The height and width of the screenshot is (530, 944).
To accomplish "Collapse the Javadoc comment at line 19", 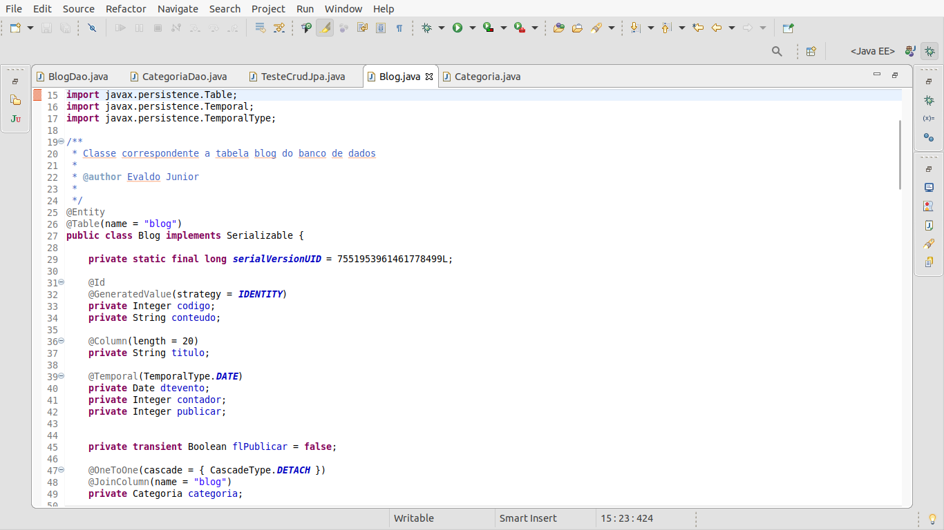I will tap(62, 141).
